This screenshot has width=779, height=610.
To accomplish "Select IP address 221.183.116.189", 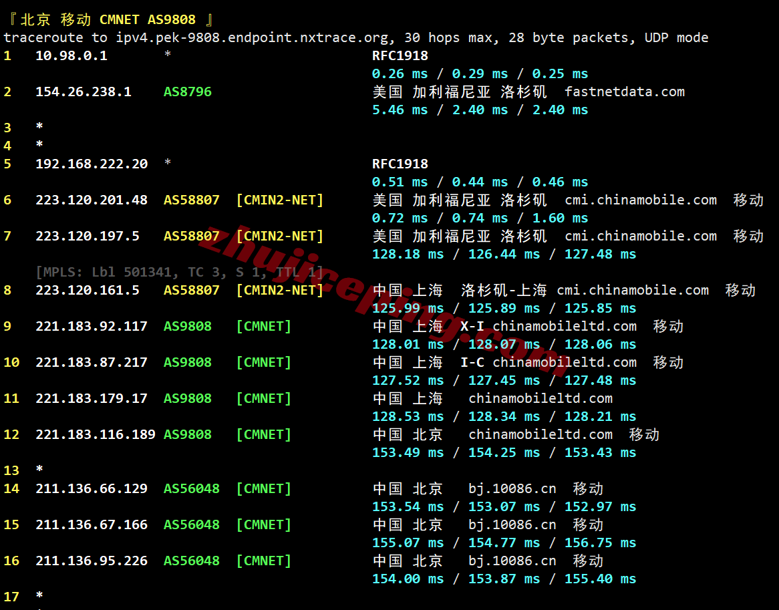I will [x=96, y=435].
